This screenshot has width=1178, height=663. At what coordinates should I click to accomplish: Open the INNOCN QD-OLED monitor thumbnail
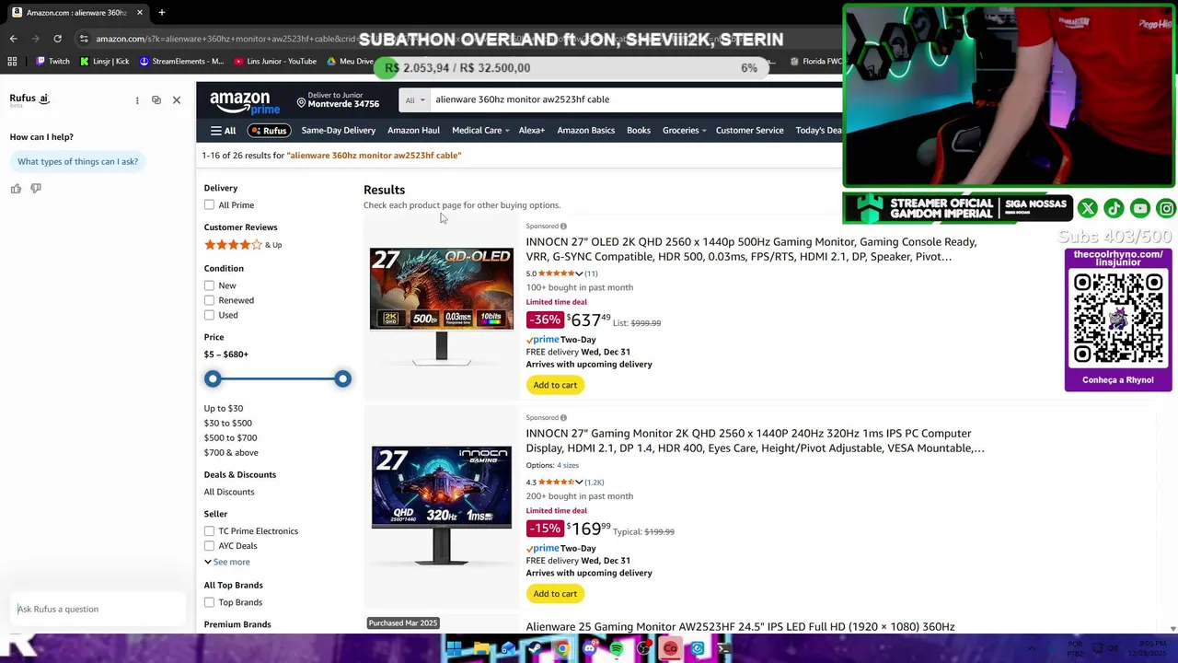[x=442, y=307]
